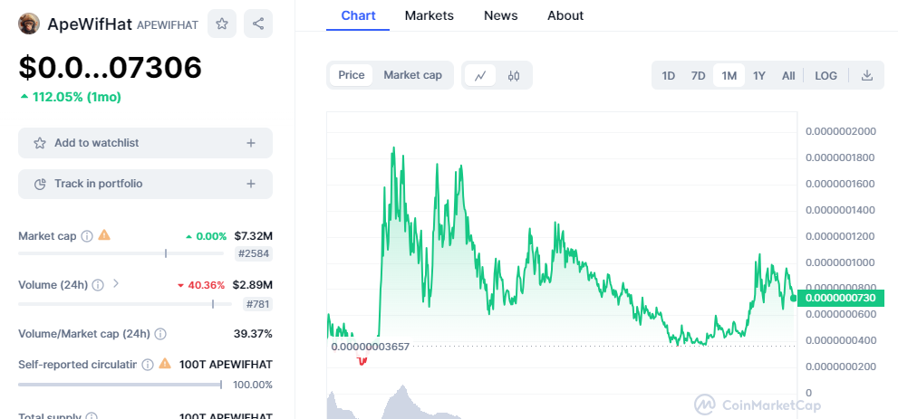Click the Volume (24h) rank slider bar
Image resolution: width=898 pixels, height=419 pixels.
pos(125,304)
